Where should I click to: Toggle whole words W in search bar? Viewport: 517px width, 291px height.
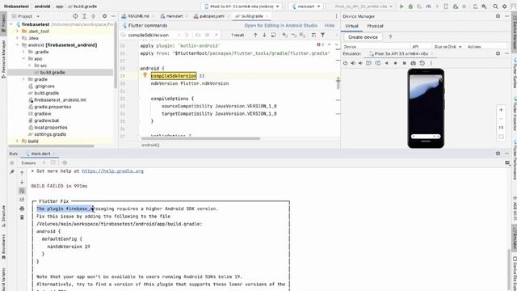207,35
